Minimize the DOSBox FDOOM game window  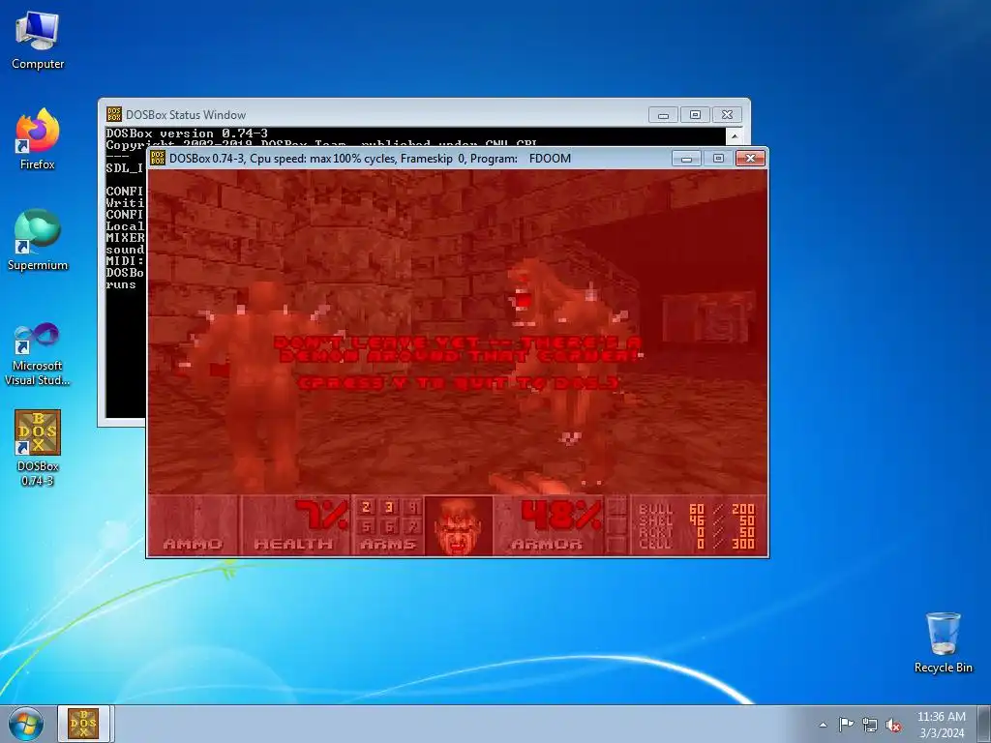pos(686,158)
